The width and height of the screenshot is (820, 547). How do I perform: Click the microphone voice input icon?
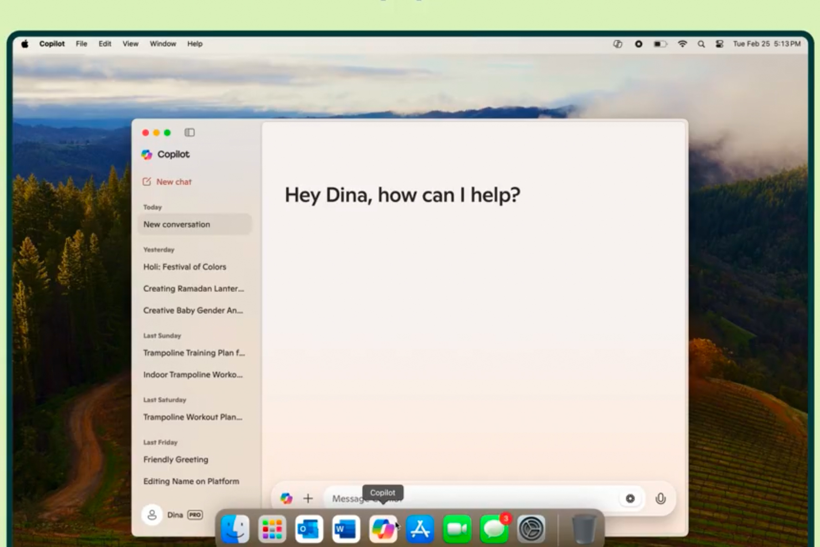click(660, 499)
